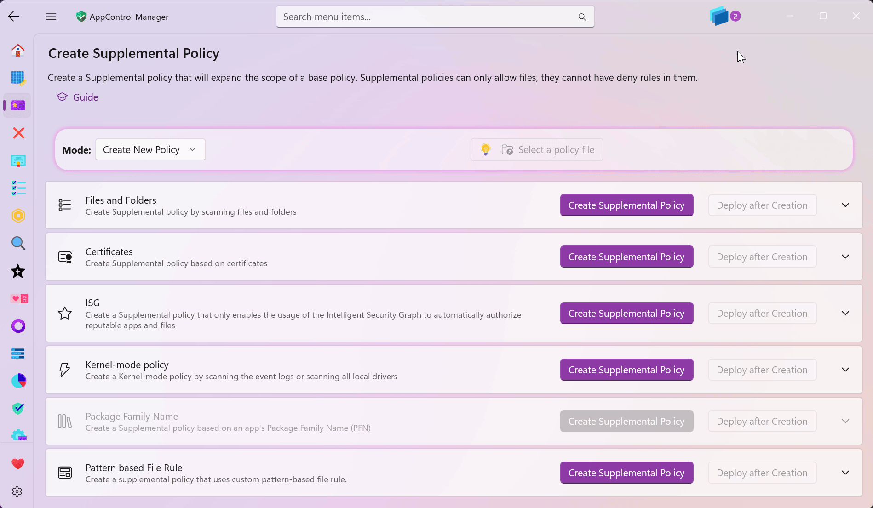Click the search magnifier icon in search box

coord(582,17)
